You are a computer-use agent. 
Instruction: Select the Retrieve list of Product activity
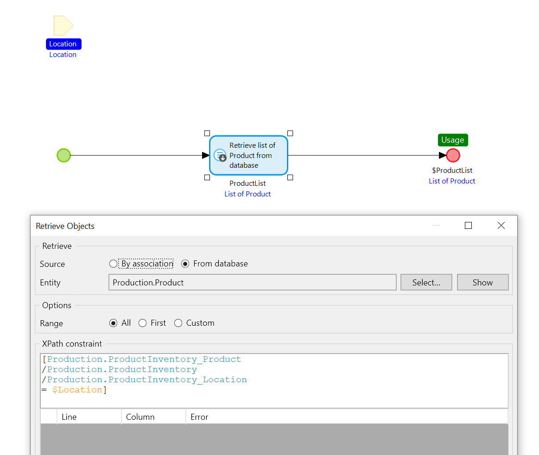coord(248,155)
